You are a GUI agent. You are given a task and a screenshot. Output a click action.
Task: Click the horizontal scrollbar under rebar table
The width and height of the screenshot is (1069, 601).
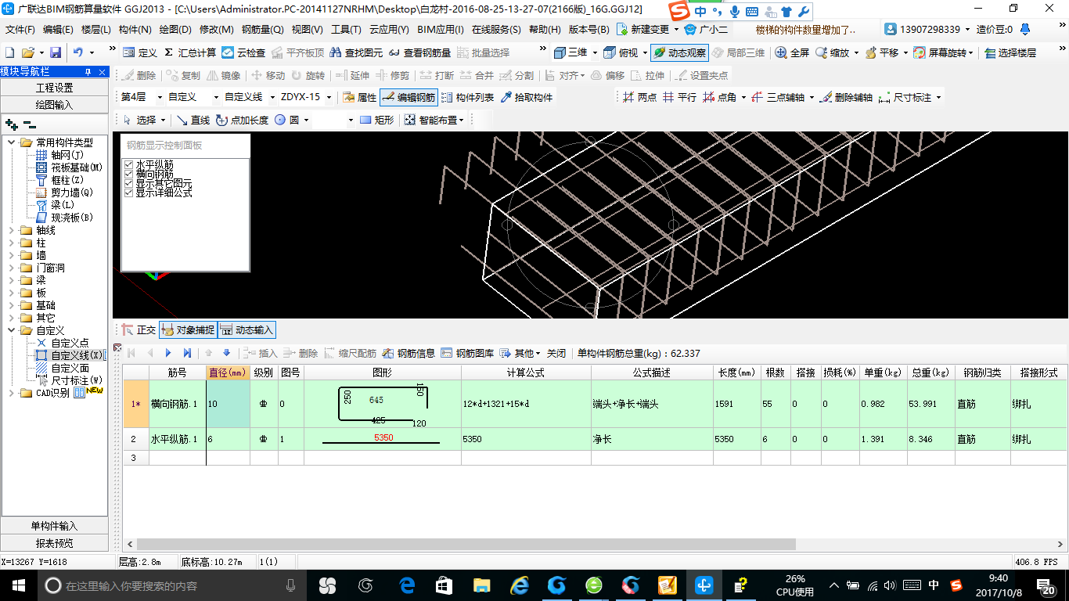(466, 544)
